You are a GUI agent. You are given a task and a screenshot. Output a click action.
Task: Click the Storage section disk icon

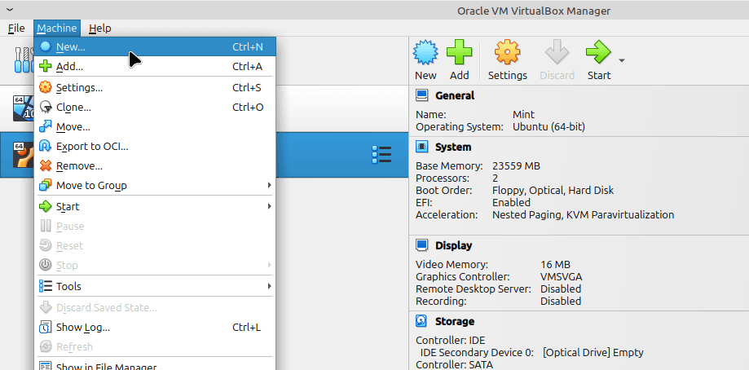(x=421, y=321)
